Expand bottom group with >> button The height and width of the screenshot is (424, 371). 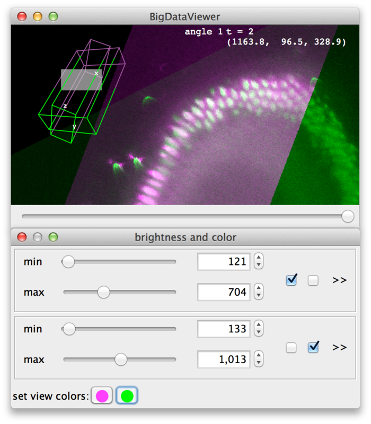339,348
